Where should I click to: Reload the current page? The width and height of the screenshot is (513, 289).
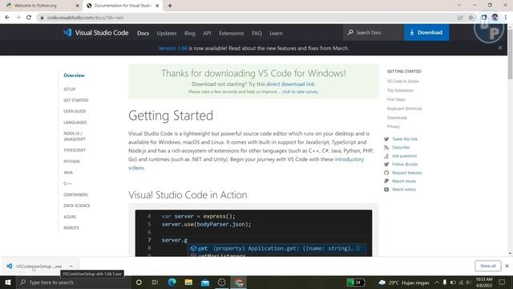[29, 18]
